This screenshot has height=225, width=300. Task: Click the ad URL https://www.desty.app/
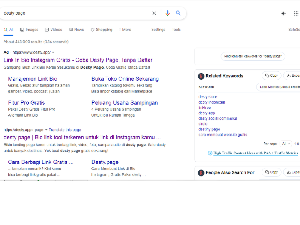[31, 52]
